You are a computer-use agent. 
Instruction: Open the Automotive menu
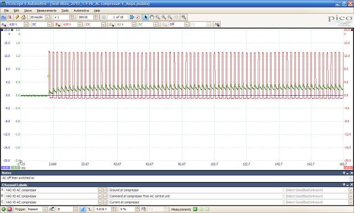click(x=81, y=11)
